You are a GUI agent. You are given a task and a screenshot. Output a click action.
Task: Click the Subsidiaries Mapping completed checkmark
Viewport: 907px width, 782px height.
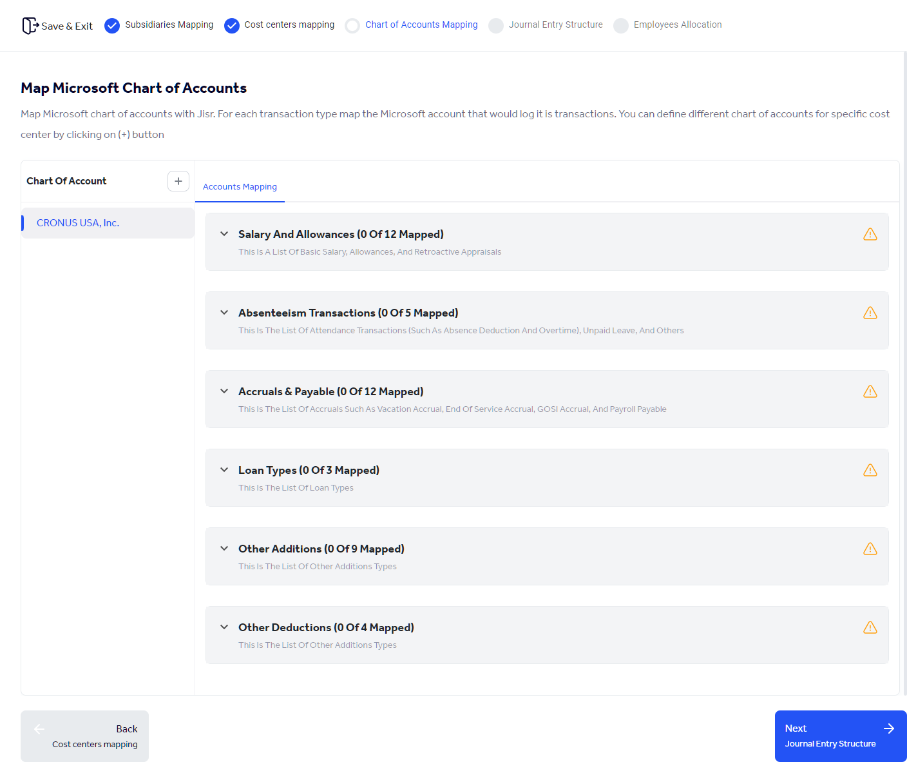pos(112,25)
